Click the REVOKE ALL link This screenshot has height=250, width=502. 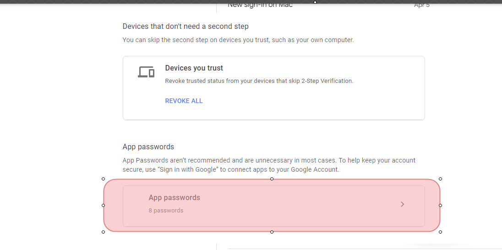(184, 101)
